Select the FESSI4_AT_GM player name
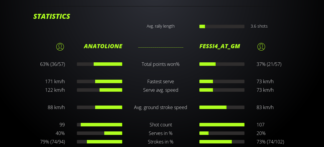Screen dimensions: 324x147 pyautogui.click(x=219, y=46)
